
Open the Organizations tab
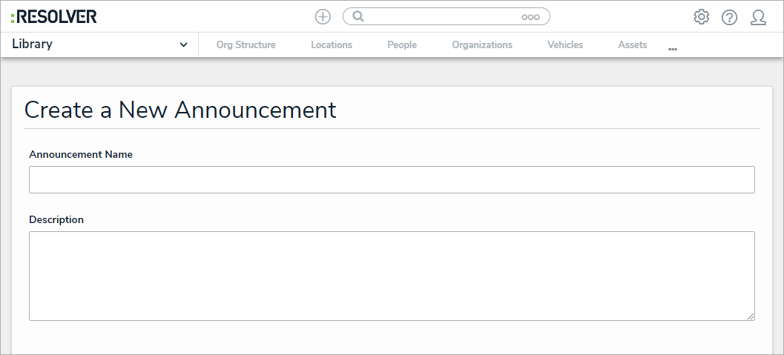(482, 45)
